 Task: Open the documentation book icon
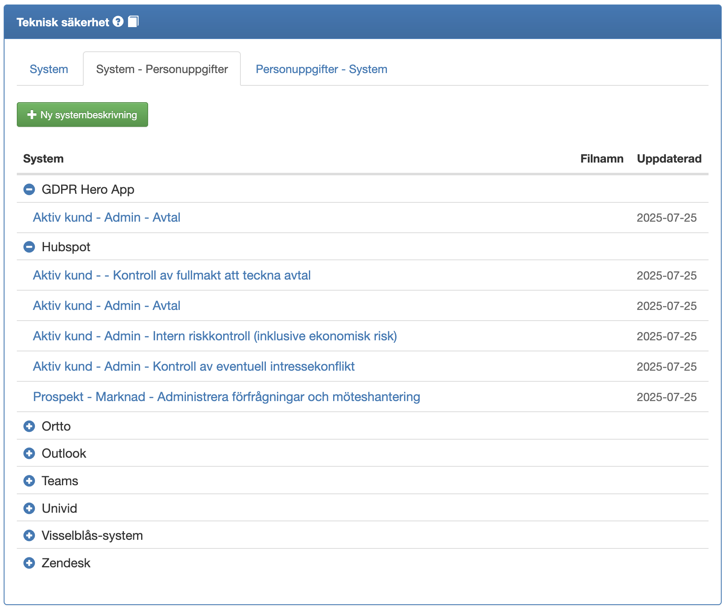tap(133, 22)
